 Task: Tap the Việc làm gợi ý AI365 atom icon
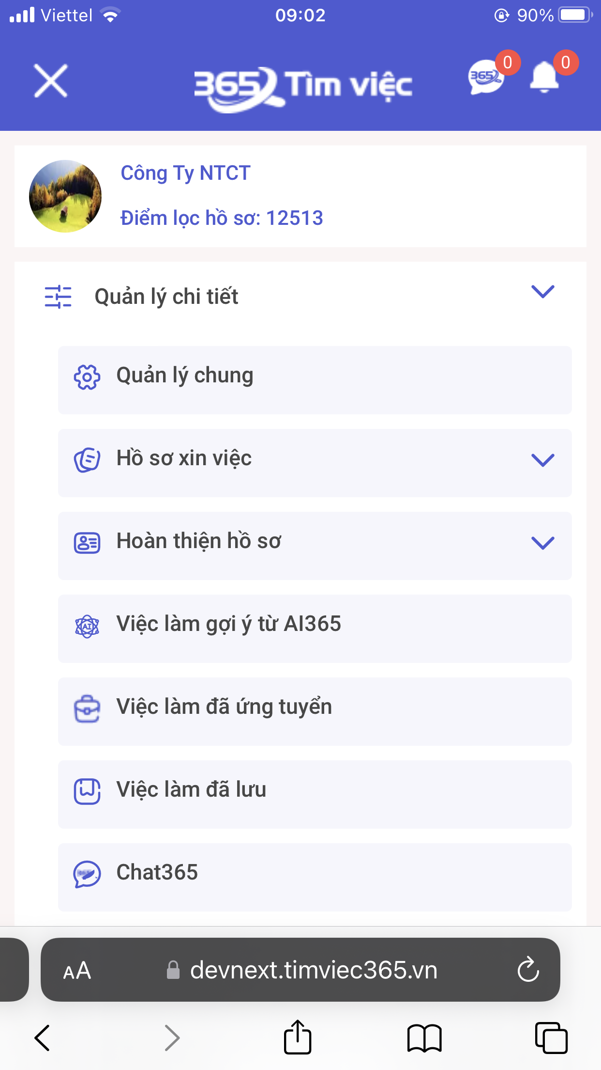[x=87, y=626]
